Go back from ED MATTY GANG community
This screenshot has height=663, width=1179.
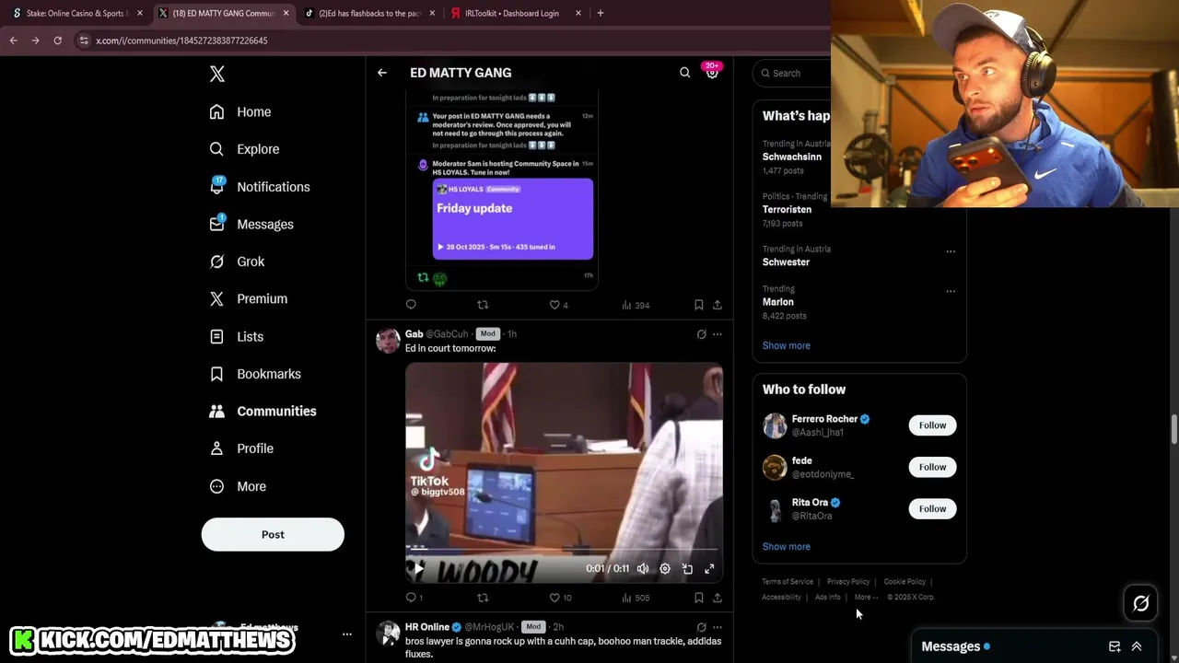click(x=382, y=73)
